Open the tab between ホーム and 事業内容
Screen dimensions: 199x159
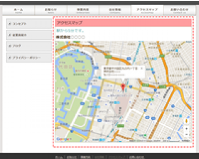tap(51, 10)
